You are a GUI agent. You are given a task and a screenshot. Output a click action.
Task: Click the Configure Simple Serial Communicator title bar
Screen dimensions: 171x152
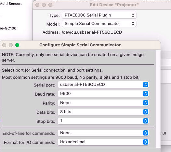80,45
